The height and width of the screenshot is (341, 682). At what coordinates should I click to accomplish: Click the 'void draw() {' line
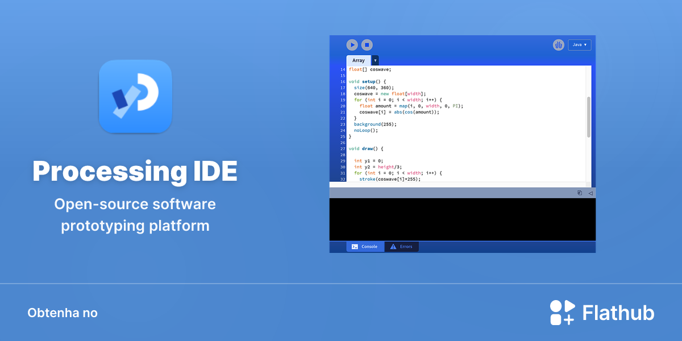[x=366, y=148]
